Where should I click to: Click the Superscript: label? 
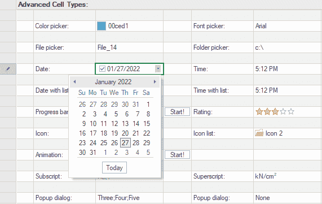[209, 176]
